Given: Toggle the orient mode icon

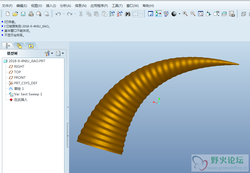Looking at the screenshot, I should click(166, 14).
